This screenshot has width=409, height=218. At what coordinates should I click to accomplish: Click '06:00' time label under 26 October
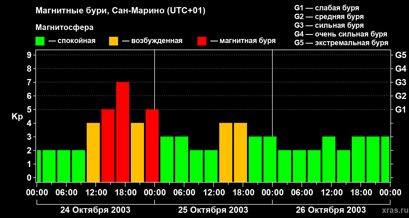click(x=302, y=193)
